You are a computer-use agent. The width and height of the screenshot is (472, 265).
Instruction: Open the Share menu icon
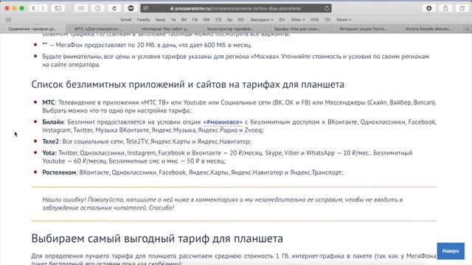coord(445,8)
